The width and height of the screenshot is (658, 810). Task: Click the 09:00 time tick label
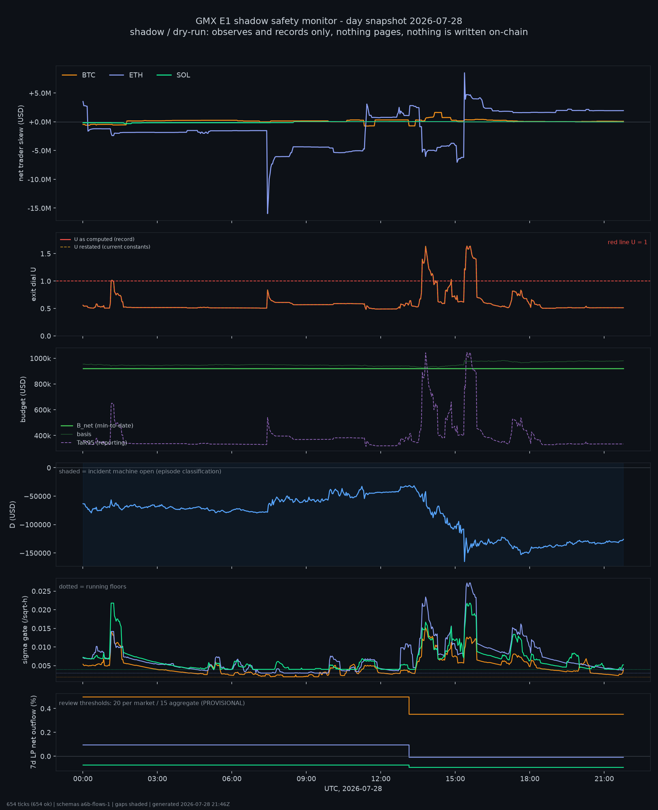pyautogui.click(x=306, y=779)
